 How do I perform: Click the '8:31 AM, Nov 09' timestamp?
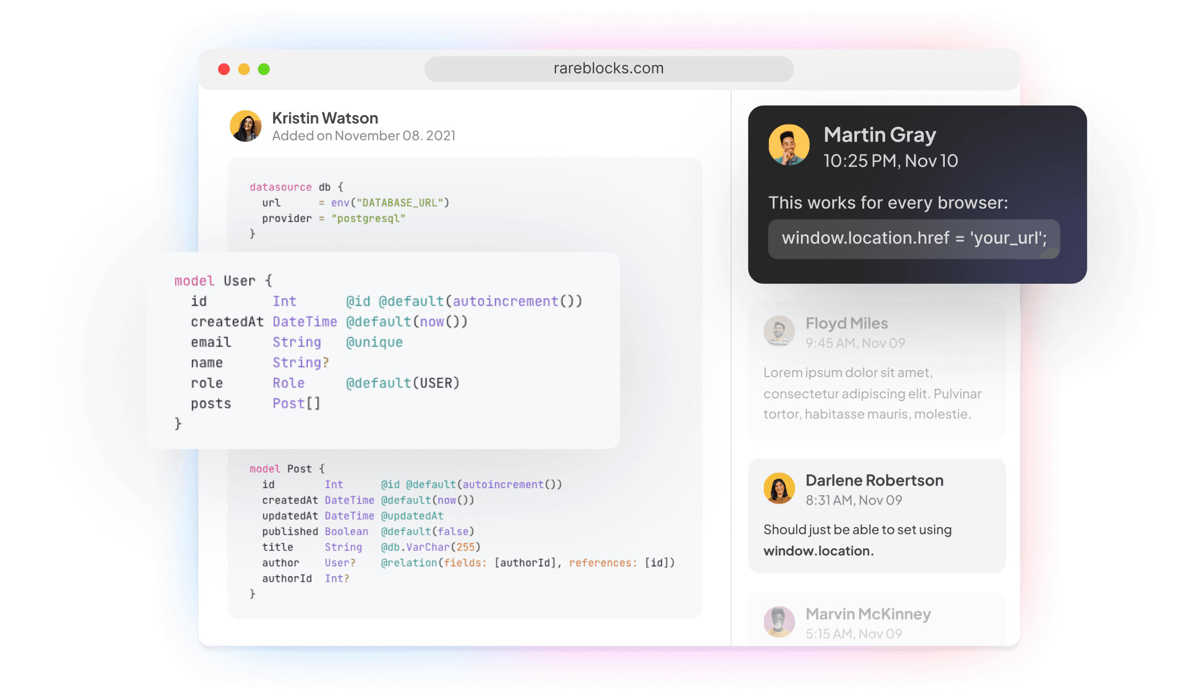click(854, 500)
